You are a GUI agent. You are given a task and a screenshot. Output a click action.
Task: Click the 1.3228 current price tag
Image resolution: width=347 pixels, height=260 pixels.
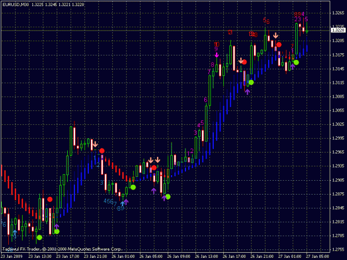[338, 30]
